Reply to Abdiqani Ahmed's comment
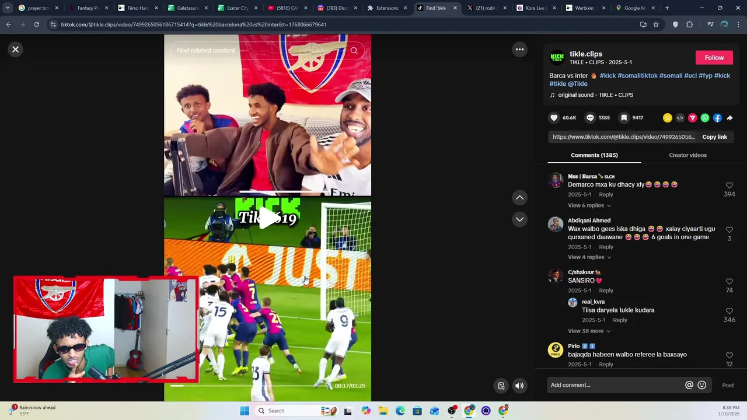Screen dimensions: 747x420 click(x=606, y=247)
